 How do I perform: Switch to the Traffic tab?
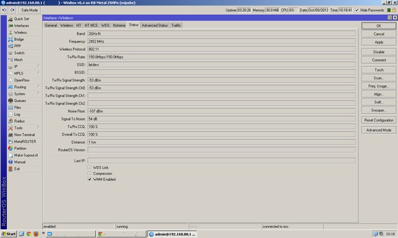coord(176,25)
